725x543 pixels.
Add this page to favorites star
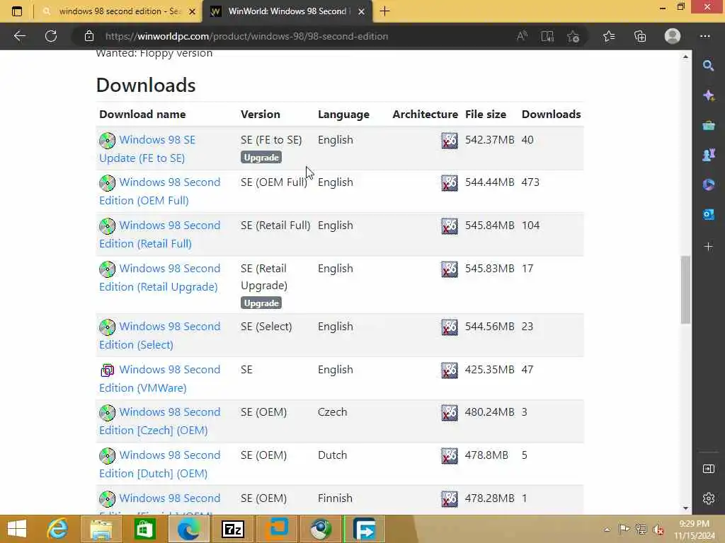[573, 36]
